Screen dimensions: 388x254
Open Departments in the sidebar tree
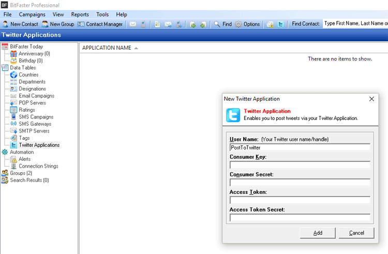[x=32, y=82]
